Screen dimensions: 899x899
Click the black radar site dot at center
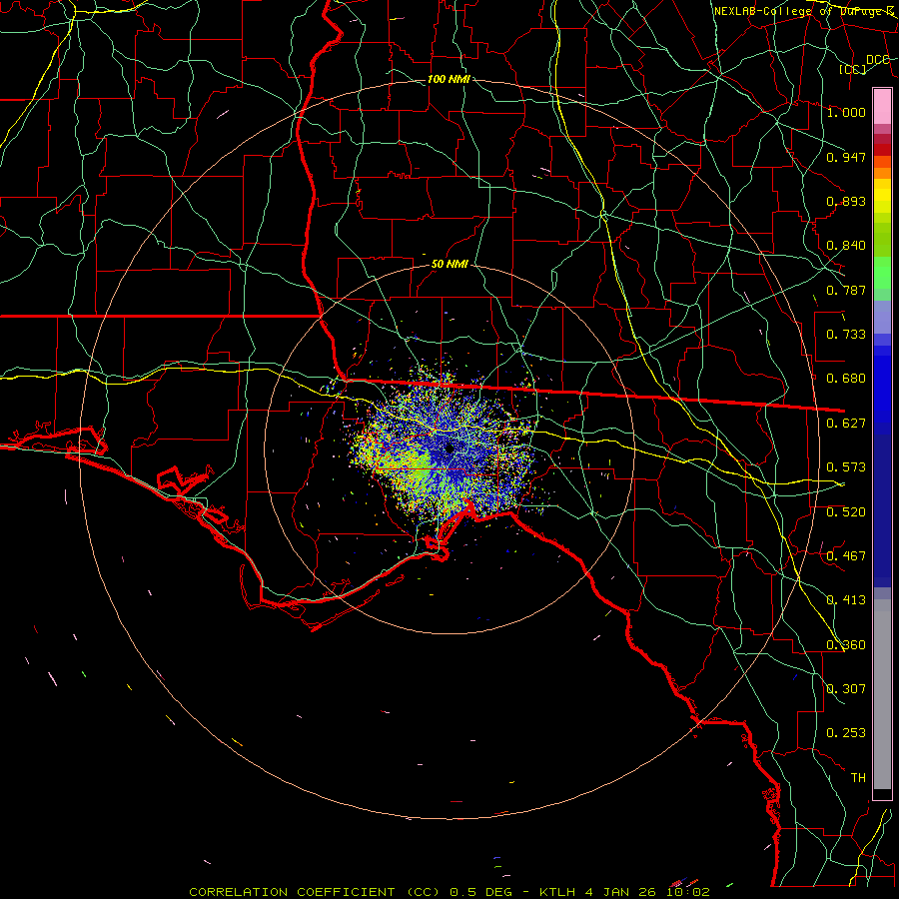pos(449,449)
